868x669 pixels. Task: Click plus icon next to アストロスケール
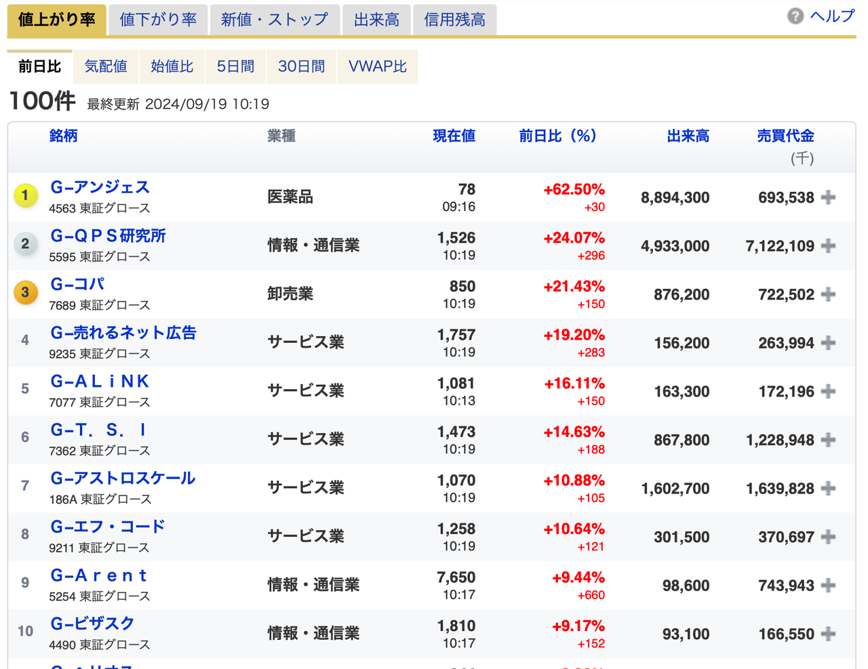pos(828,488)
